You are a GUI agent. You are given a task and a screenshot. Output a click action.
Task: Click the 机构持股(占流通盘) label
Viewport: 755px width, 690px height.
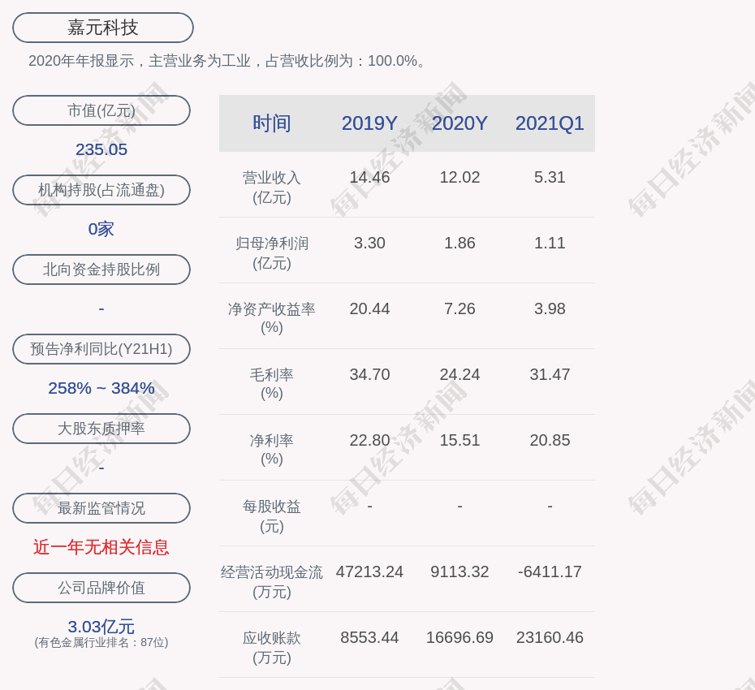coord(101,190)
